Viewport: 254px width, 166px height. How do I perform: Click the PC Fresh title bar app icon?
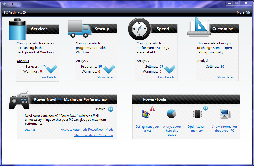tap(4, 4)
